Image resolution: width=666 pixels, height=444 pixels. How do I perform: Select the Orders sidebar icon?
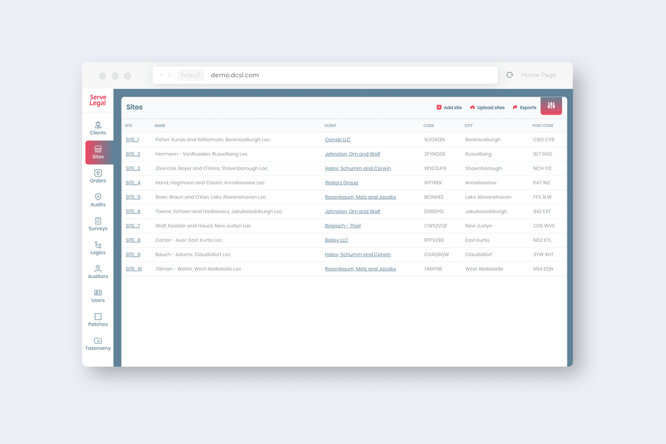[x=97, y=173]
